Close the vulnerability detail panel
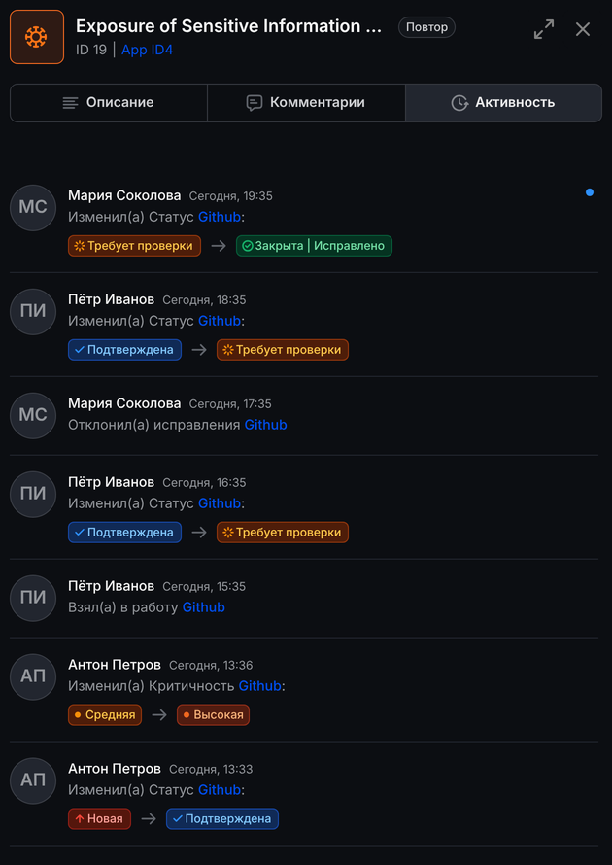Screen dimensions: 612x865 tap(583, 29)
